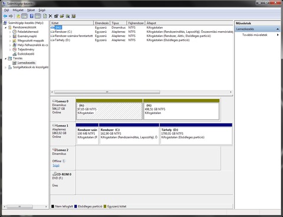
Task: Expand the Szolgáltatások és kiszolgálók arrow
Action: (x=6, y=68)
